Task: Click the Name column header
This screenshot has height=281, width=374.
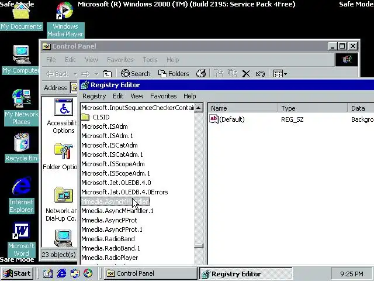Action: coord(243,108)
